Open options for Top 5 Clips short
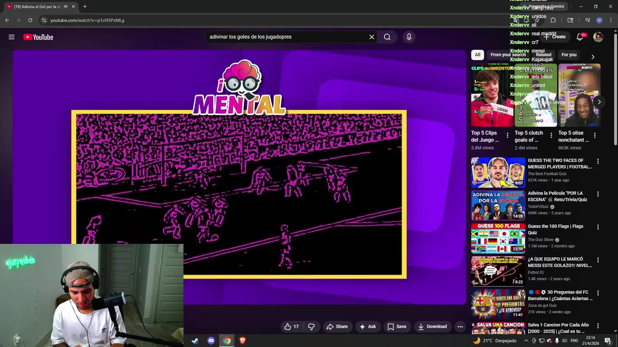 [507, 135]
